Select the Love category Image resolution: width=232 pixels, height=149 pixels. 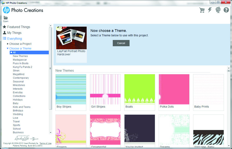pos(15,118)
